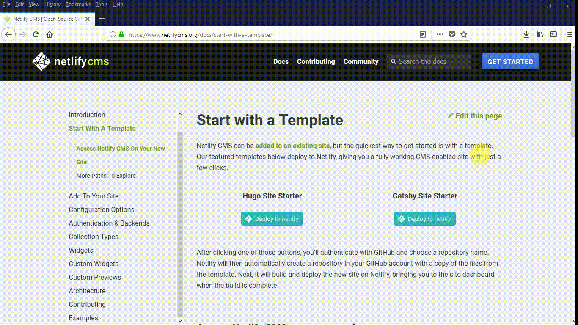
Task: Open the Firefox hamburger menu
Action: 570,34
